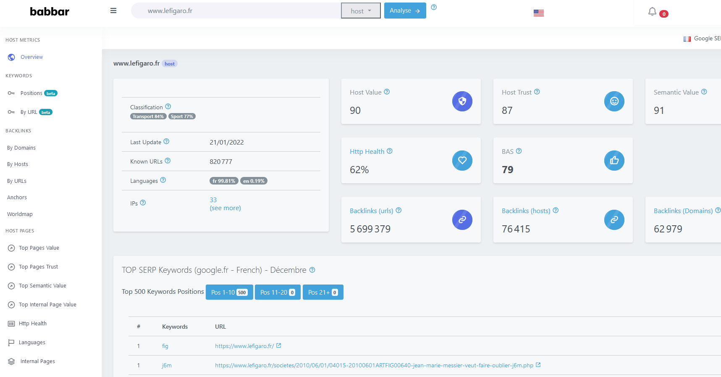The height and width of the screenshot is (377, 721).
Task: Click the URL search input field
Action: (239, 11)
